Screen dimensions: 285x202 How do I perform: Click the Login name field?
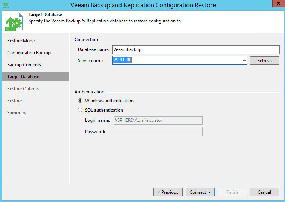pyautogui.click(x=158, y=120)
